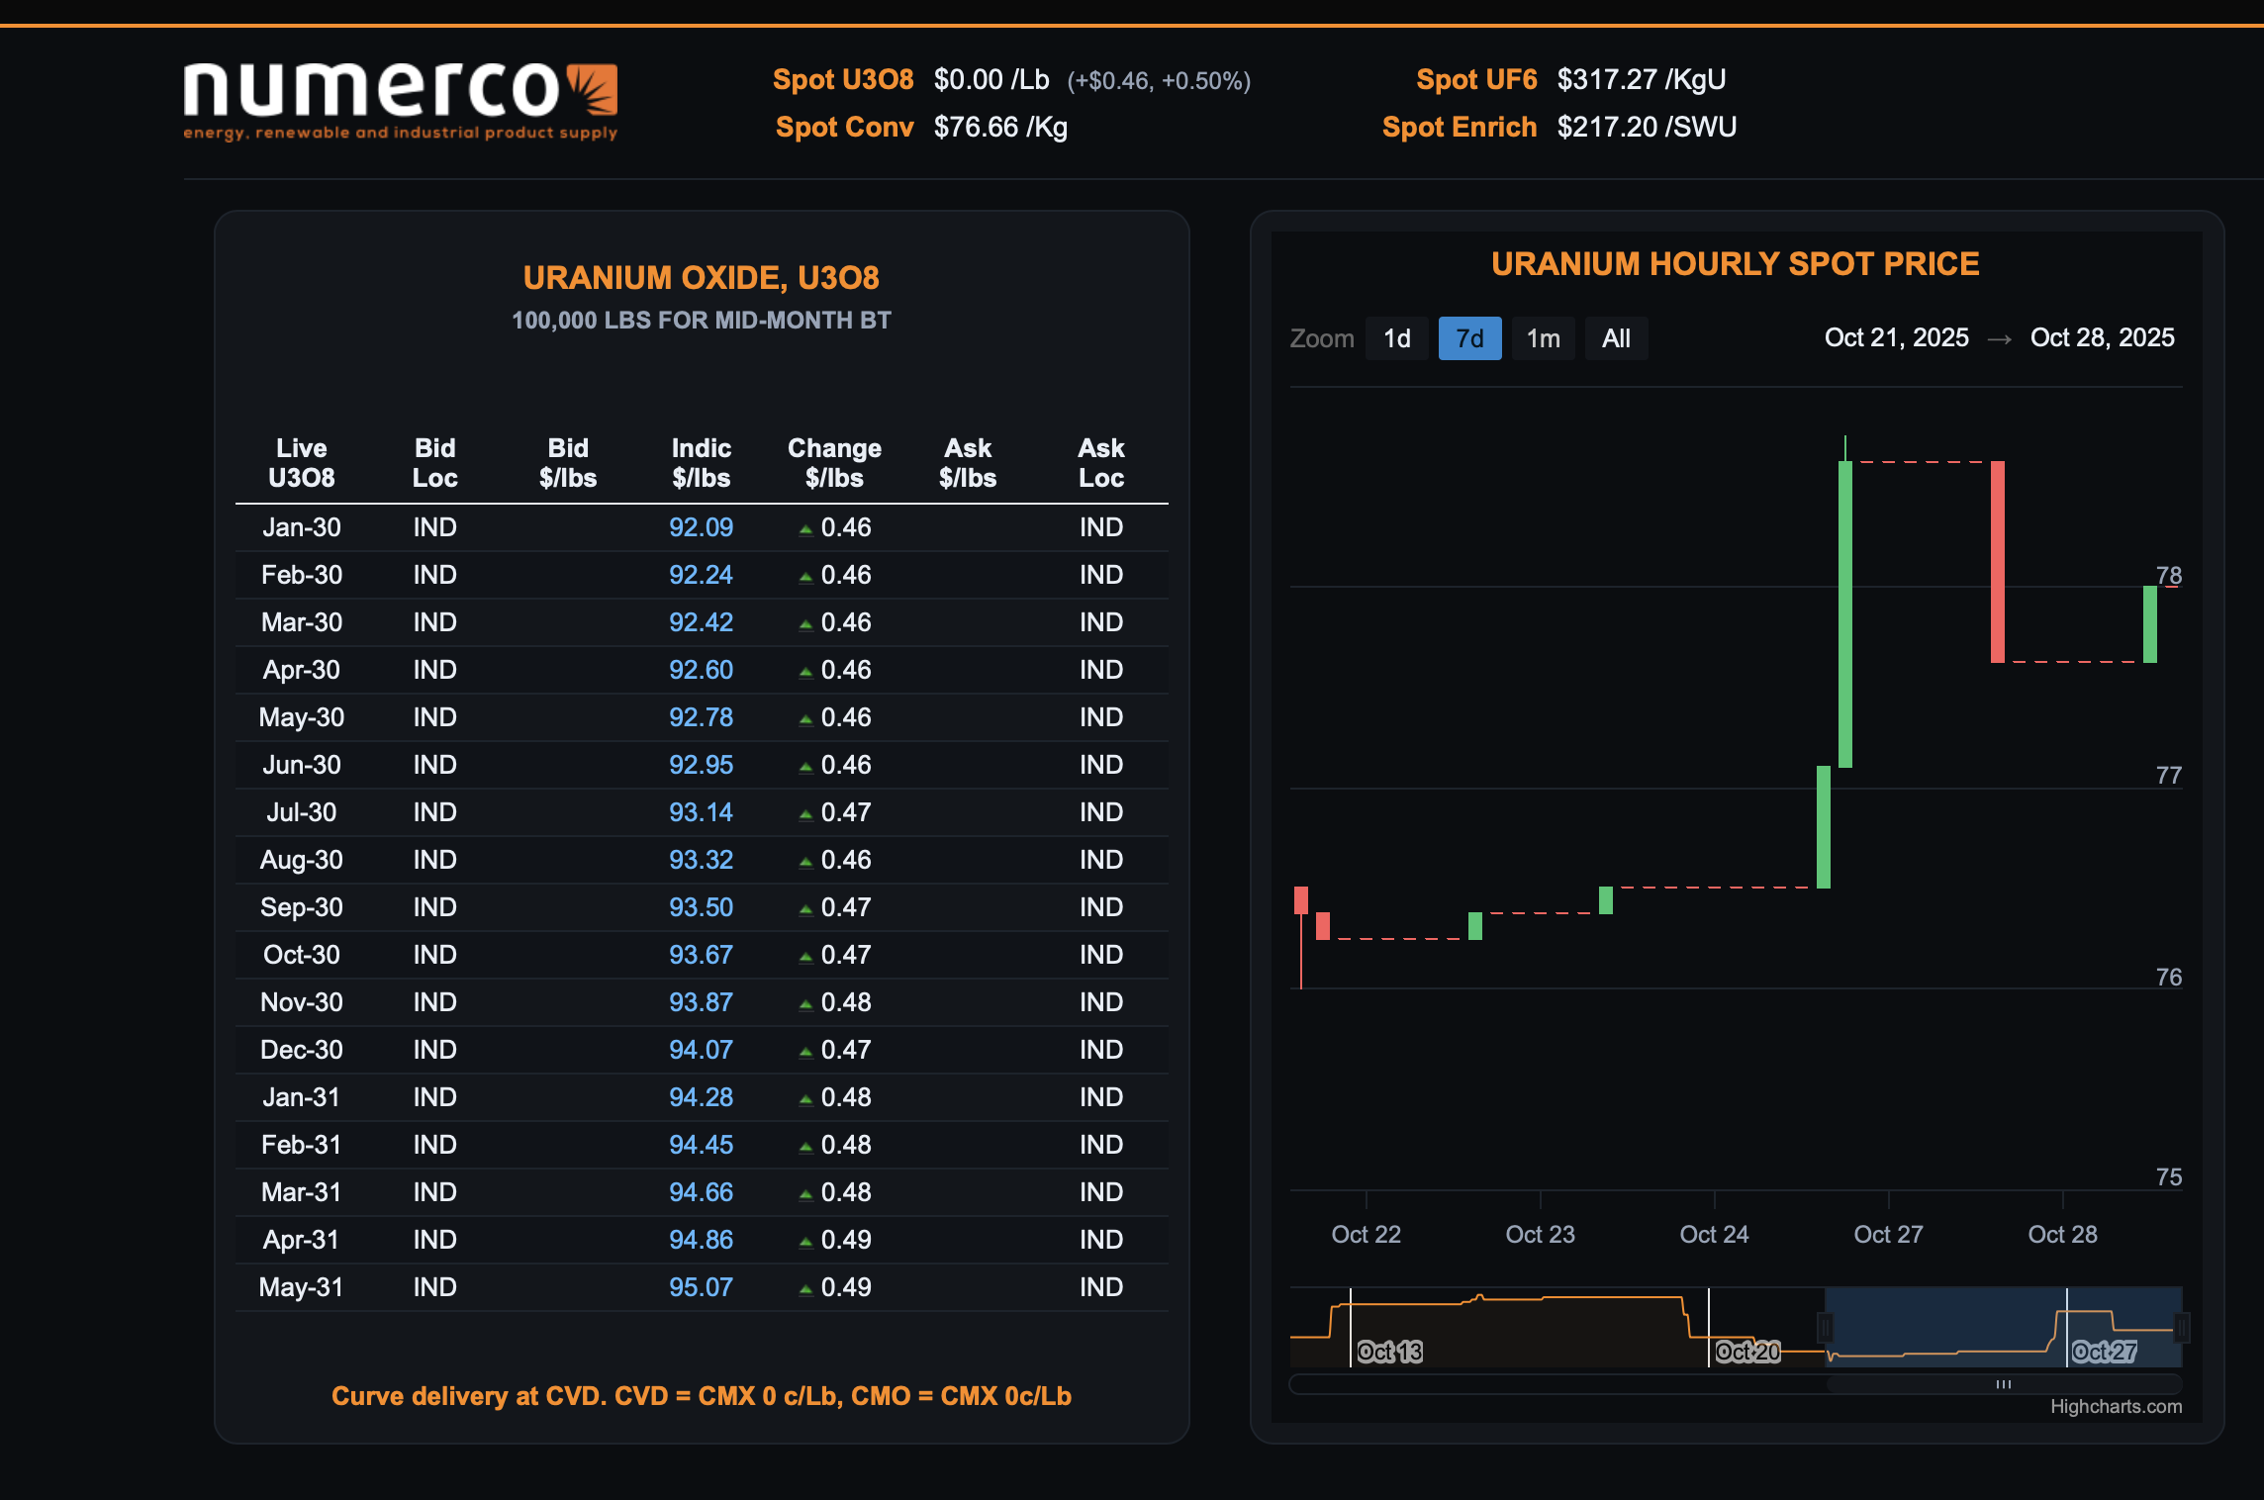The height and width of the screenshot is (1500, 2264).
Task: Click the tallest green candlestick on chart
Action: 1844,613
